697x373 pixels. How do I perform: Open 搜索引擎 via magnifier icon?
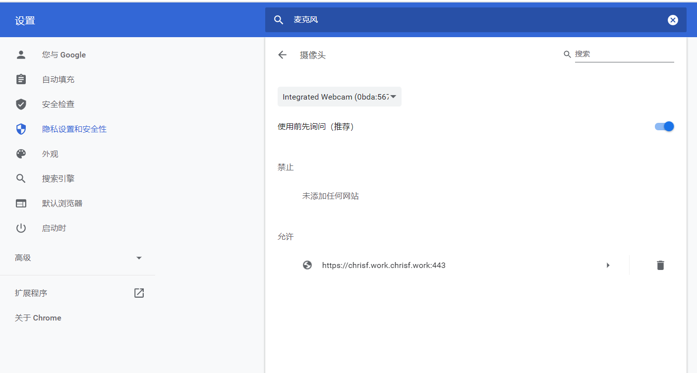pyautogui.click(x=21, y=178)
